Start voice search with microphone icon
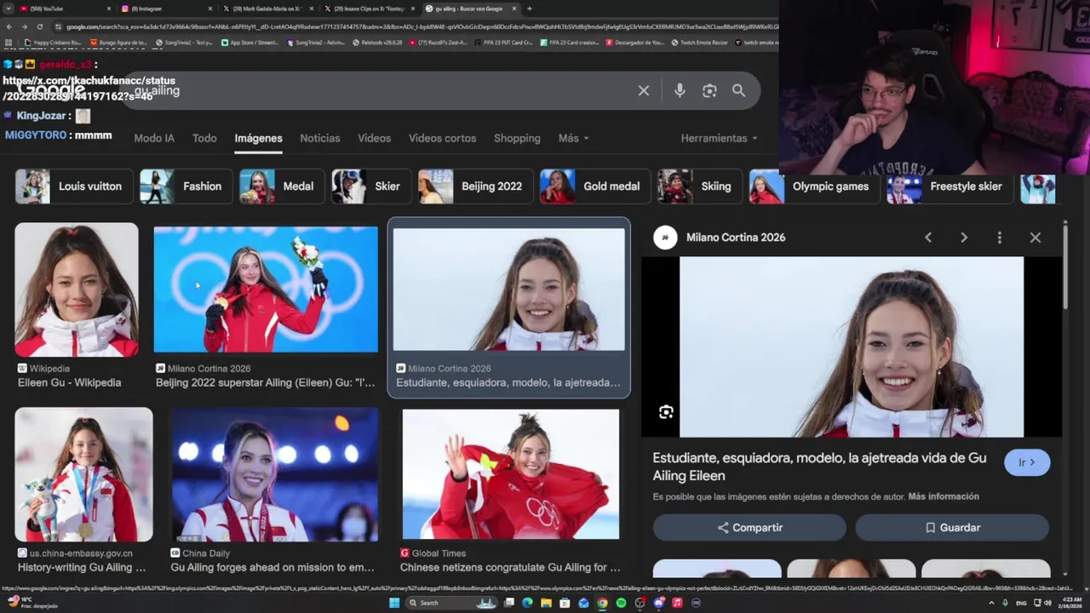 (680, 91)
